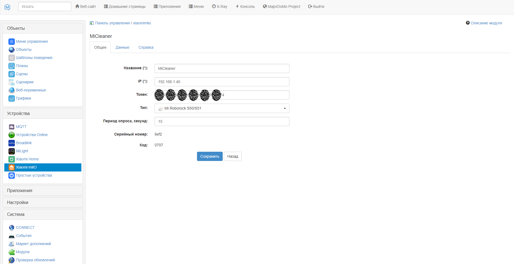Click the question mark help icon
This screenshot has height=264, width=514.
point(468,23)
